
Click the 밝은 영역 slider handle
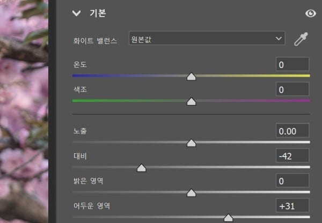(x=191, y=192)
